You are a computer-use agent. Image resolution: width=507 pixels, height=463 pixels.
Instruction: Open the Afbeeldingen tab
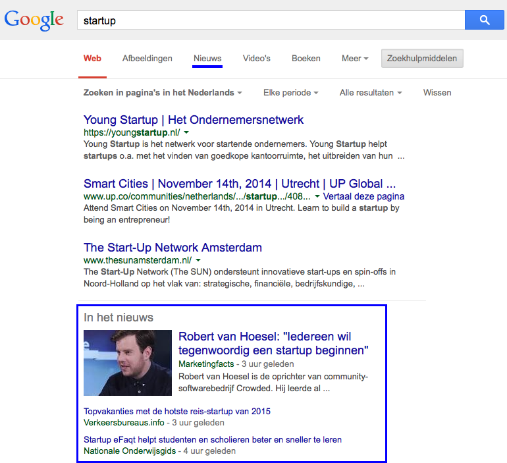(147, 58)
